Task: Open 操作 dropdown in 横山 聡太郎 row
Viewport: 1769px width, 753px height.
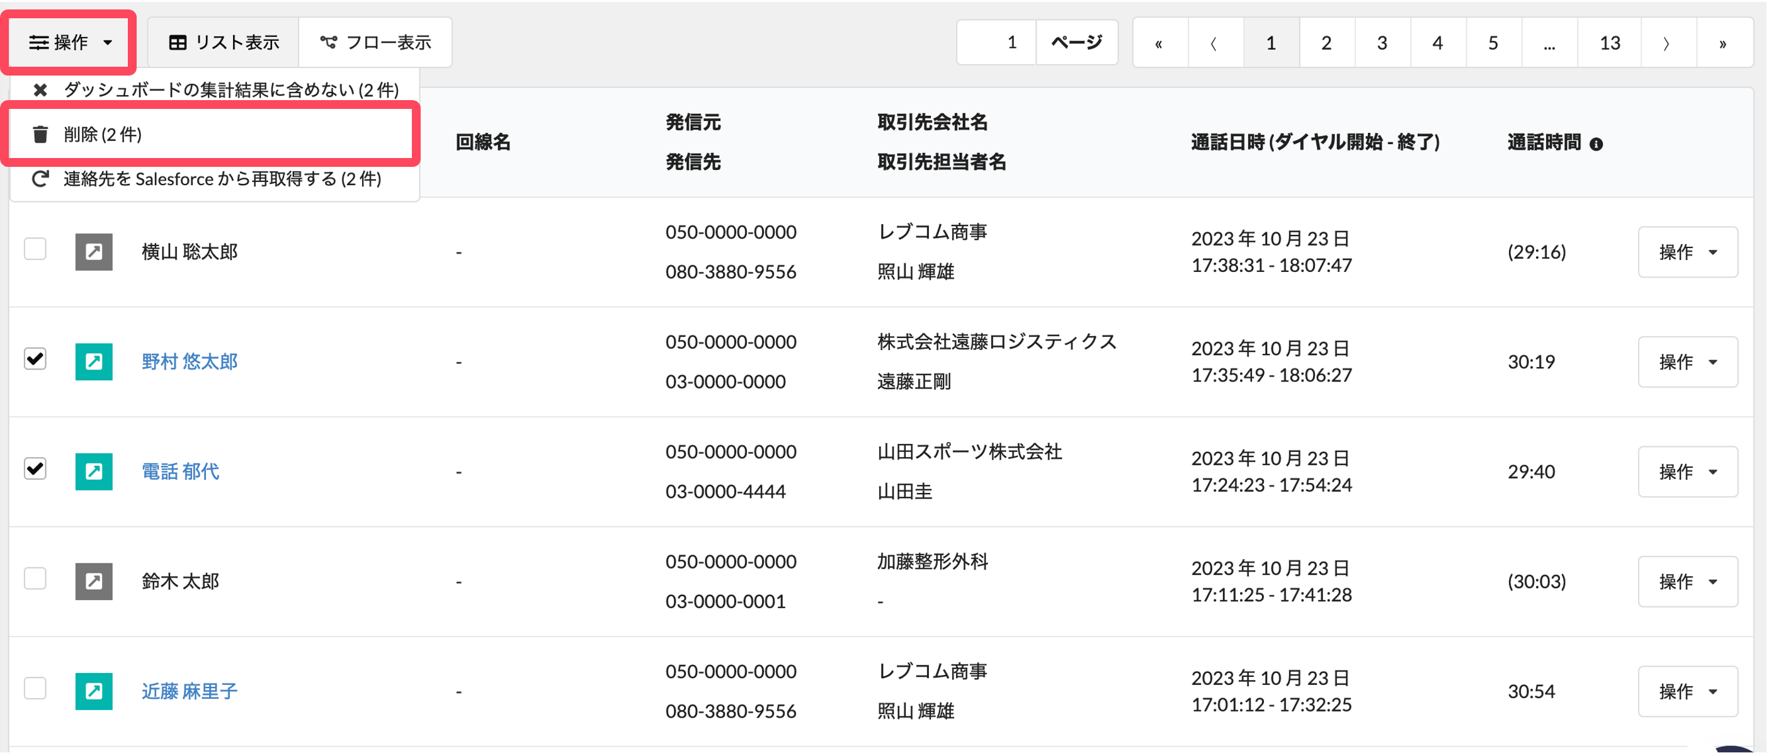Action: coord(1688,252)
